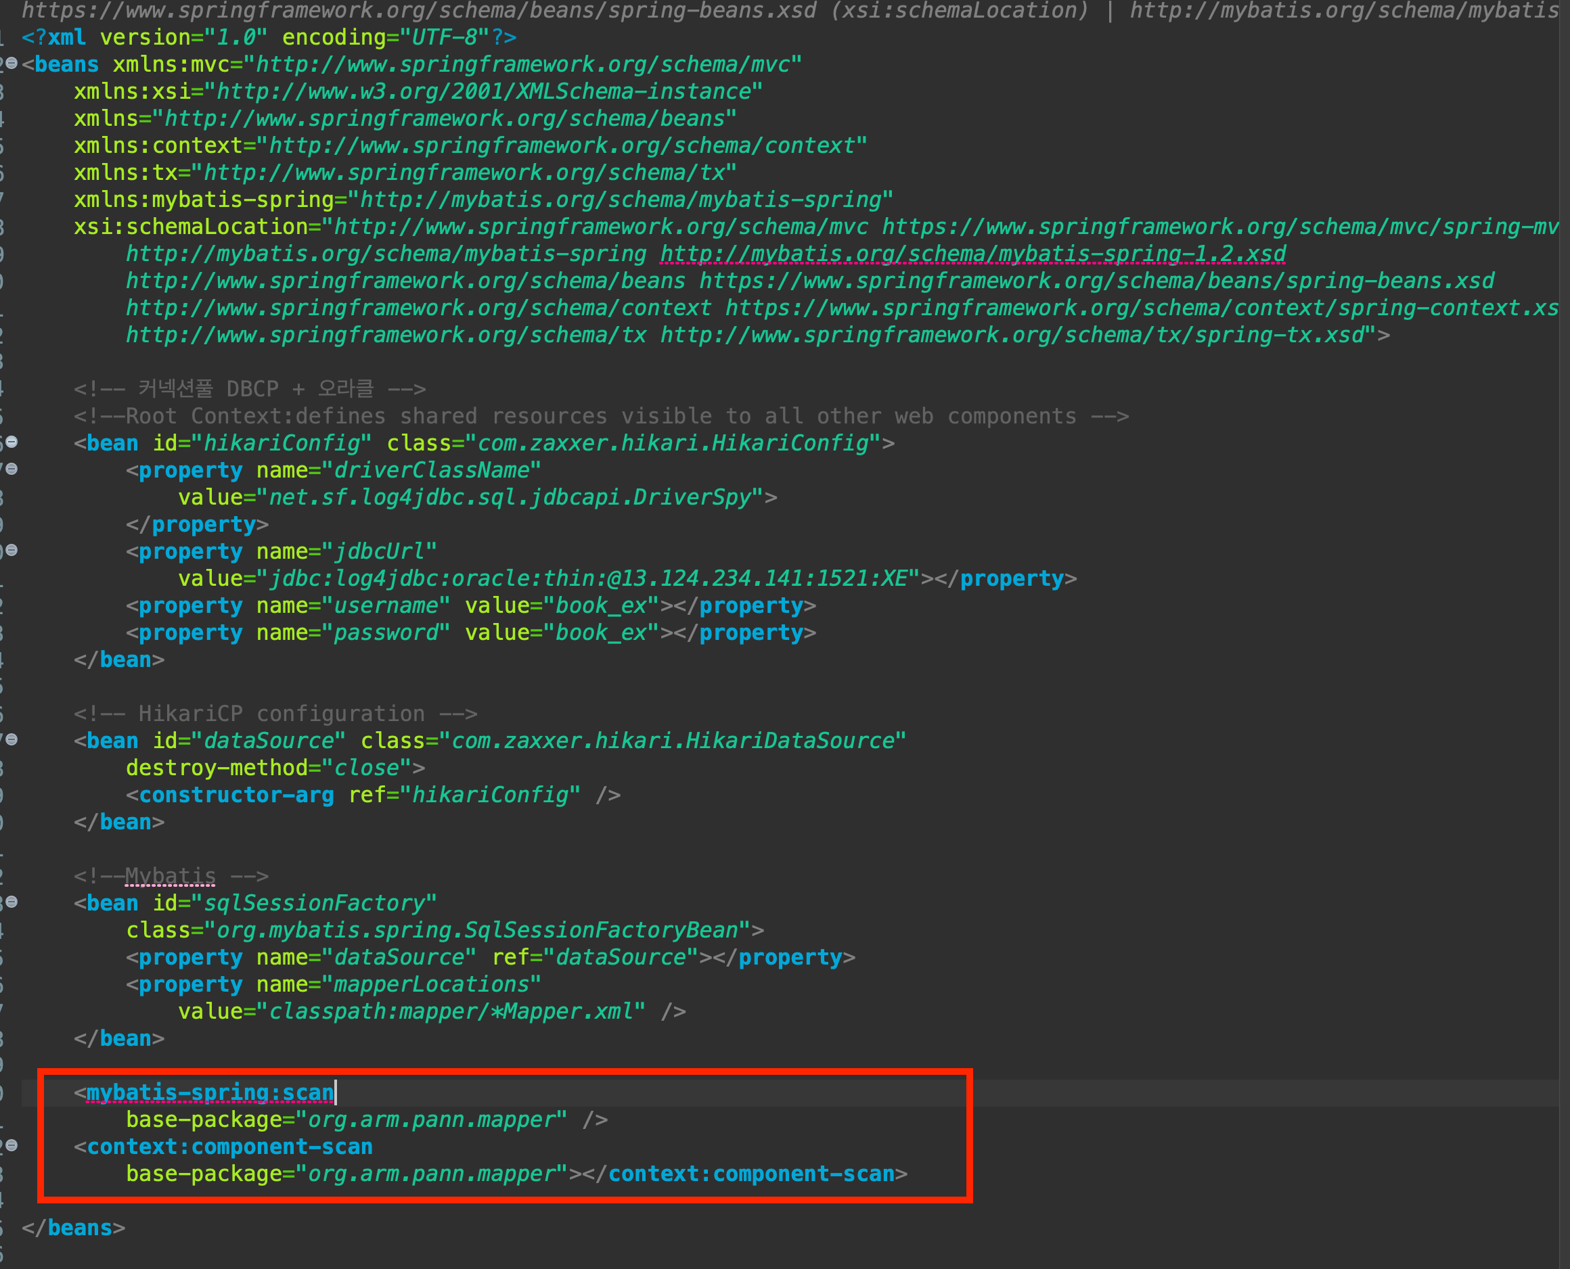Click the mybatis-spring:scan tag with error underline
The image size is (1570, 1269).
[x=210, y=1093]
